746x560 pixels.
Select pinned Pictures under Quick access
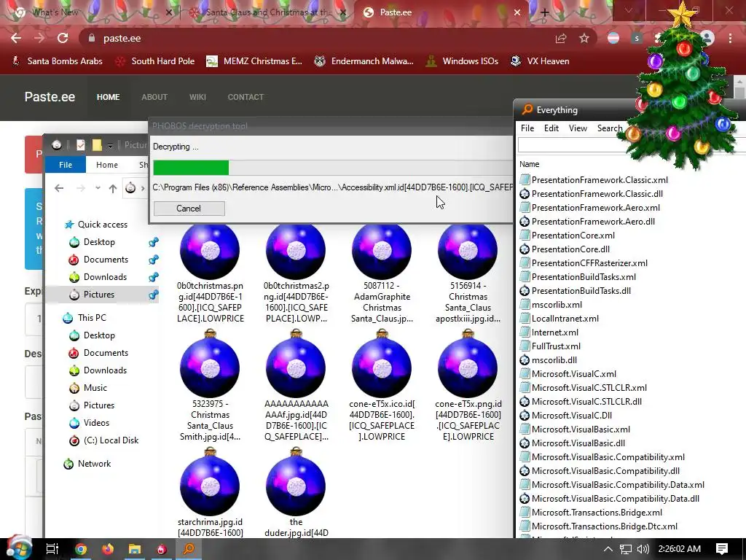click(99, 295)
